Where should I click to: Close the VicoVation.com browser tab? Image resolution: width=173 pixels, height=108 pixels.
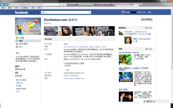(x=138, y=5)
